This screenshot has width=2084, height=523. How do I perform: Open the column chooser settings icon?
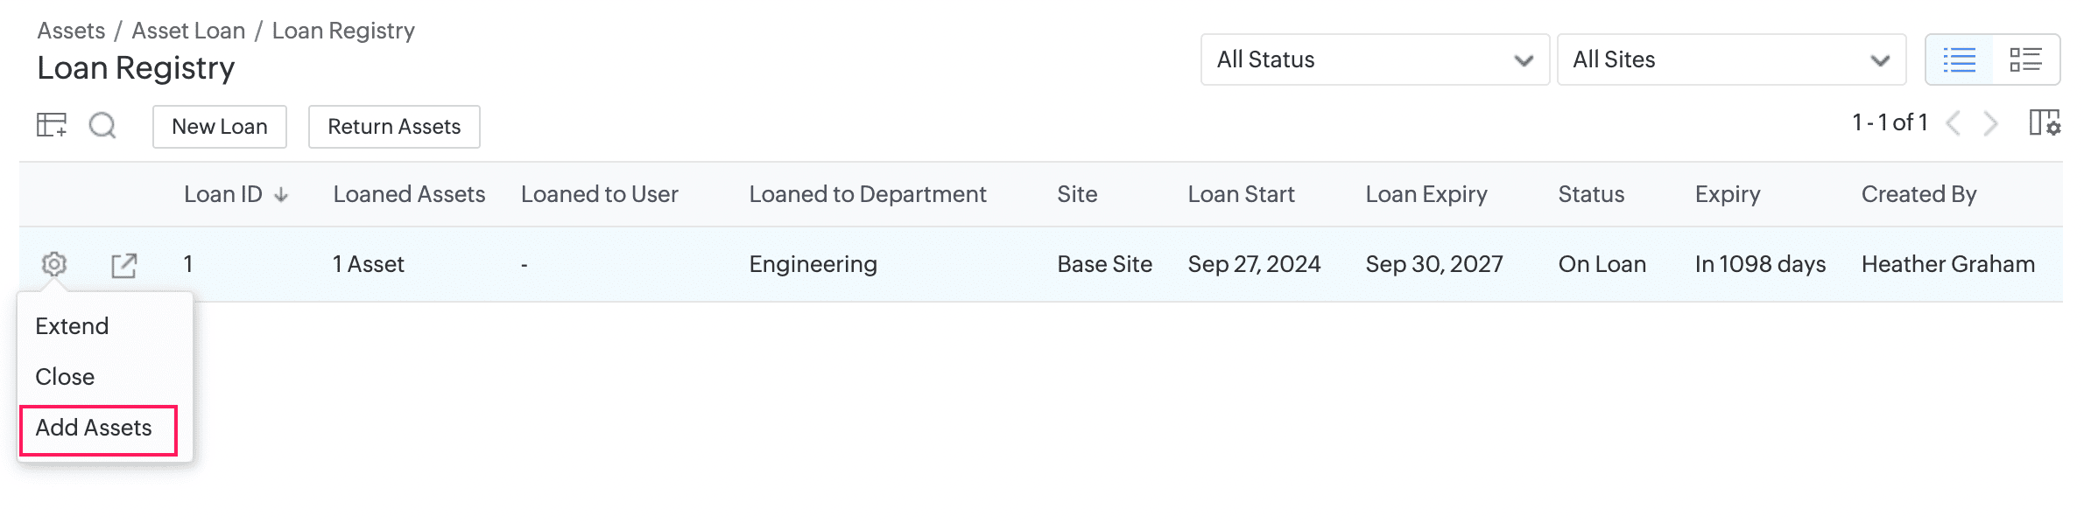(2044, 123)
